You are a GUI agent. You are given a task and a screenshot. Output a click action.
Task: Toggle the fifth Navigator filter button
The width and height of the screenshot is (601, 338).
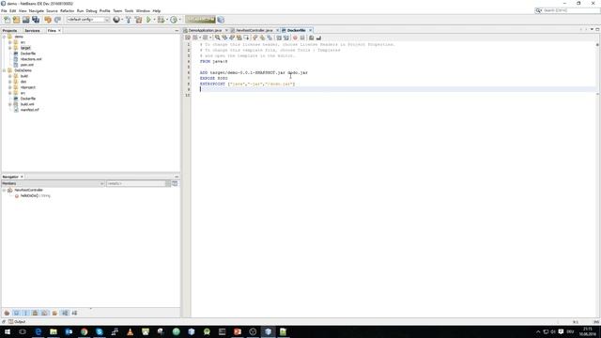[x=45, y=313]
